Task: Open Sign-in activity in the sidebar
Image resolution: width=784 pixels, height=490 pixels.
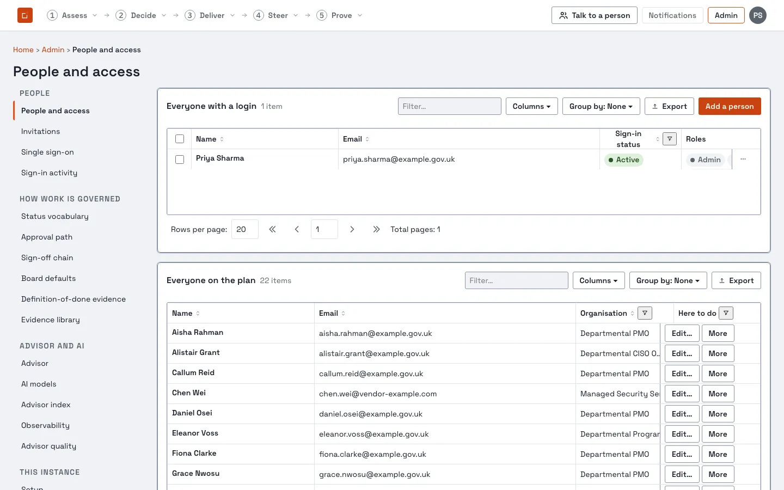Action: (49, 173)
